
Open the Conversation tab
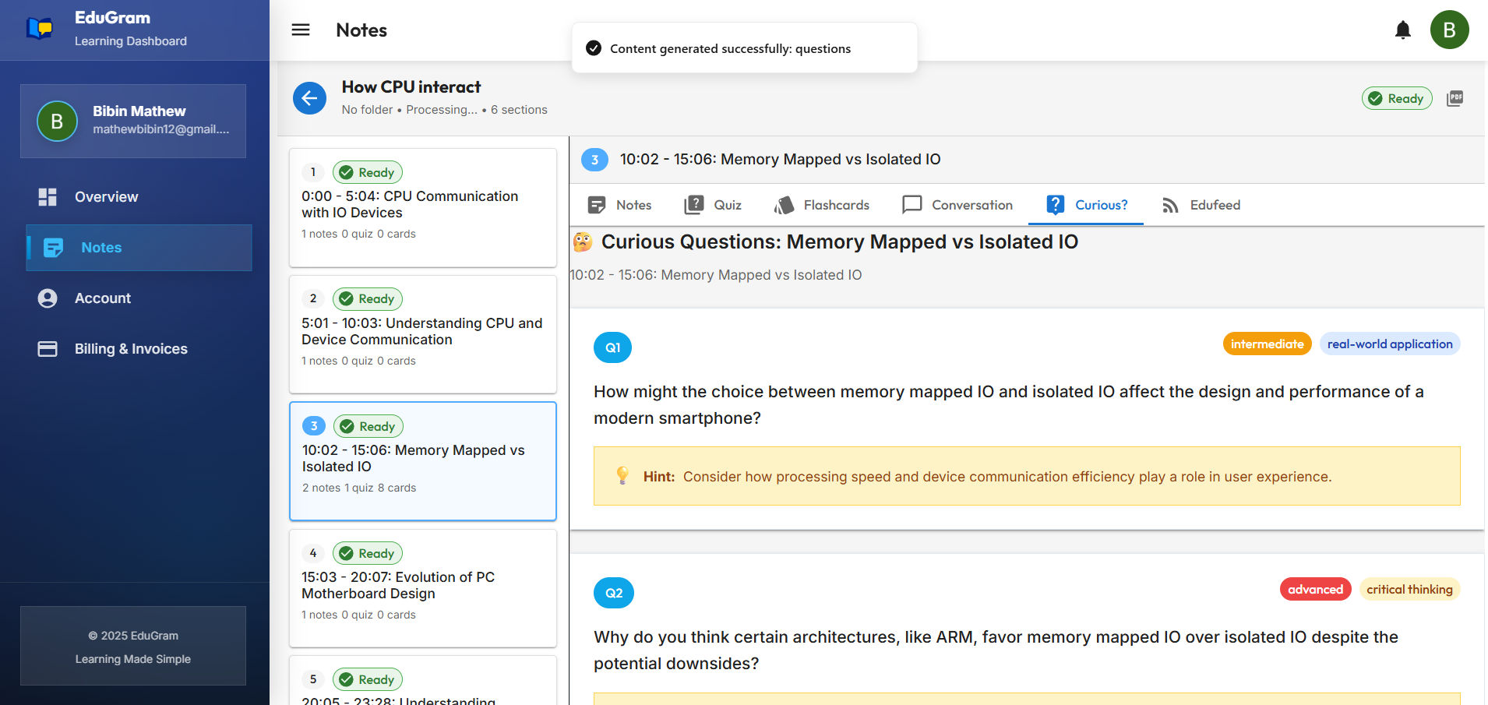(x=957, y=205)
